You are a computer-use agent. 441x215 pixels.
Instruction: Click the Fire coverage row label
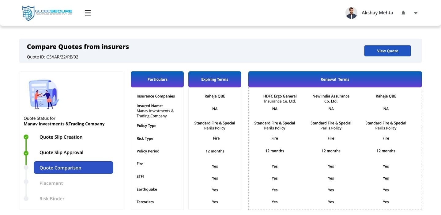point(140,164)
